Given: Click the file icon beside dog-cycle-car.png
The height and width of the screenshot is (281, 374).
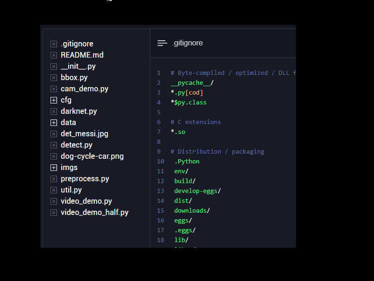Looking at the screenshot, I should 54,156.
